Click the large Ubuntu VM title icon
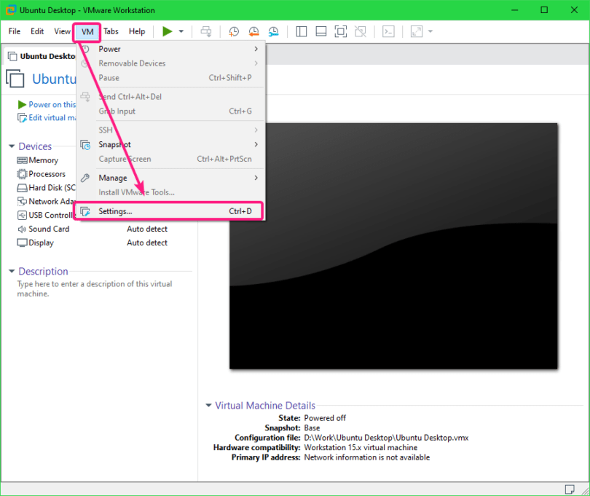This screenshot has height=496, width=590. 15,78
